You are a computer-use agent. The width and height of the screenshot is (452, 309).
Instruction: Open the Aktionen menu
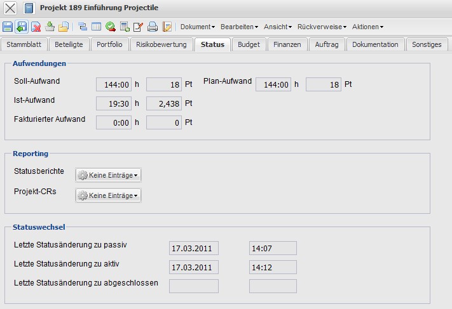[367, 27]
